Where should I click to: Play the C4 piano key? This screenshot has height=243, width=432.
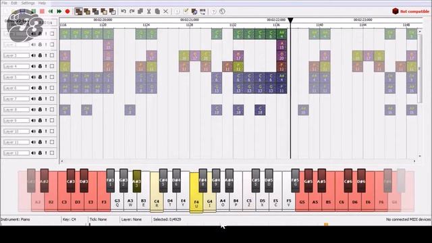point(157,202)
